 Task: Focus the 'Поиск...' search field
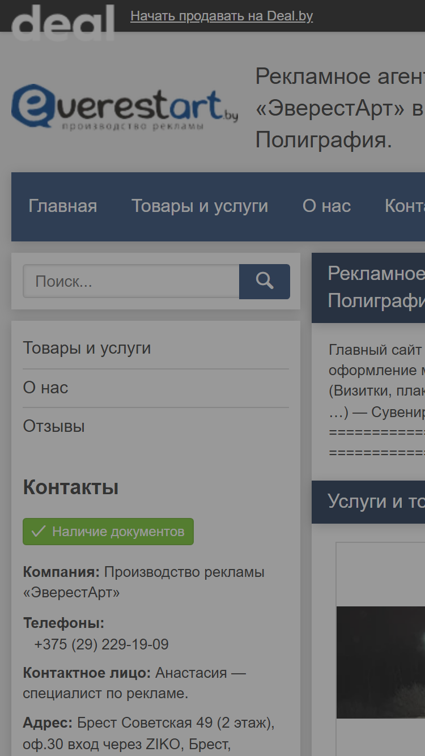[x=131, y=282]
